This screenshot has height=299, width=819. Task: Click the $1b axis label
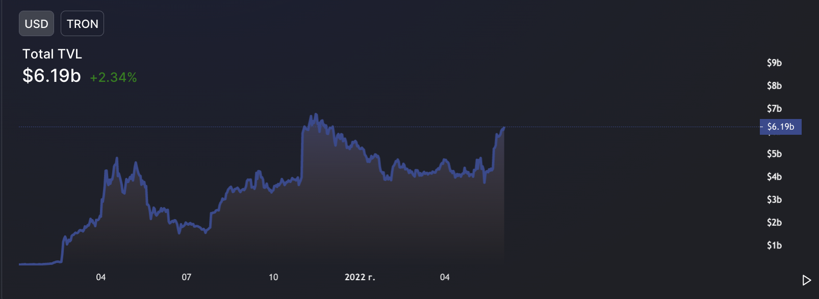(774, 245)
